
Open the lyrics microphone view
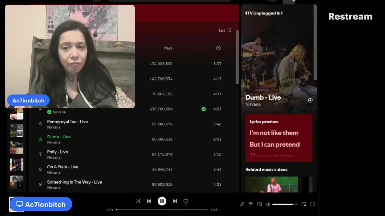[x=242, y=204]
